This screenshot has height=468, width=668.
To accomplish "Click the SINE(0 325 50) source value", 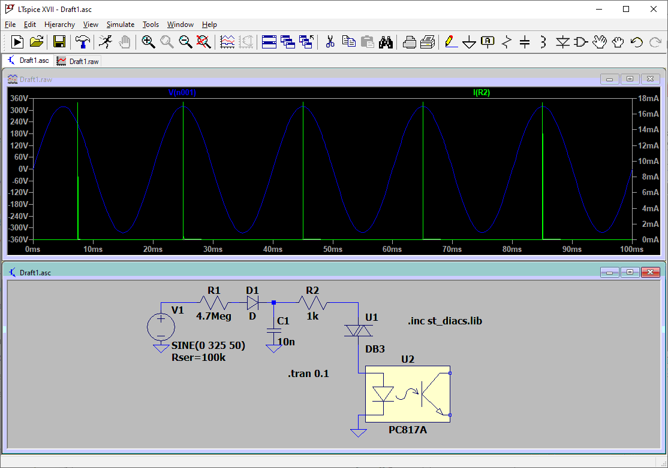I will pos(208,345).
